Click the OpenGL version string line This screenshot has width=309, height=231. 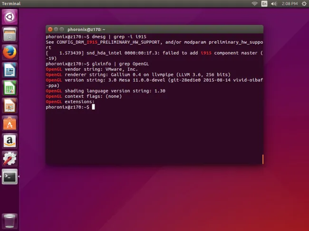point(154,83)
